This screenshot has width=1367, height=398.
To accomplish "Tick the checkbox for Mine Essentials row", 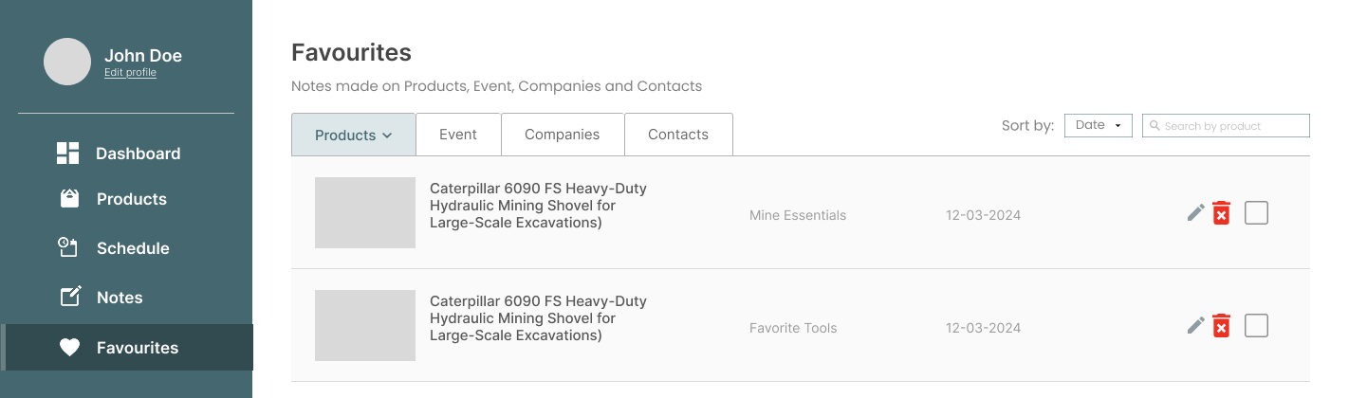I will click(x=1256, y=213).
